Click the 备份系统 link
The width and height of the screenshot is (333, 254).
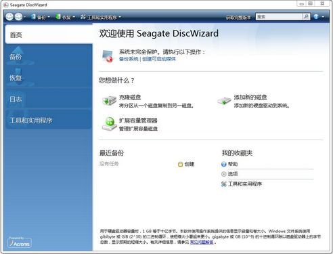129,59
